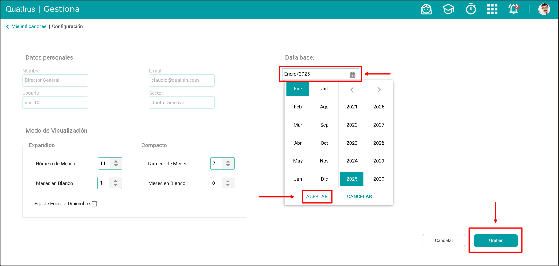Go to previous years with left chevron

(352, 90)
